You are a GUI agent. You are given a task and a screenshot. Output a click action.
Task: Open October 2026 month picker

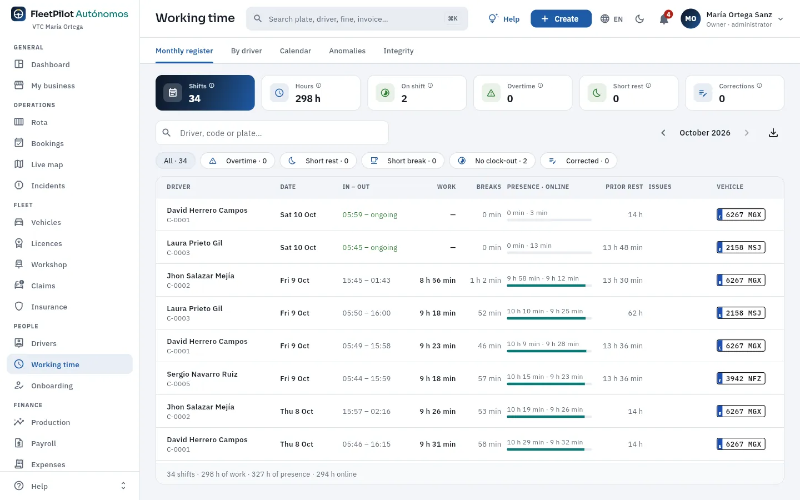(705, 133)
